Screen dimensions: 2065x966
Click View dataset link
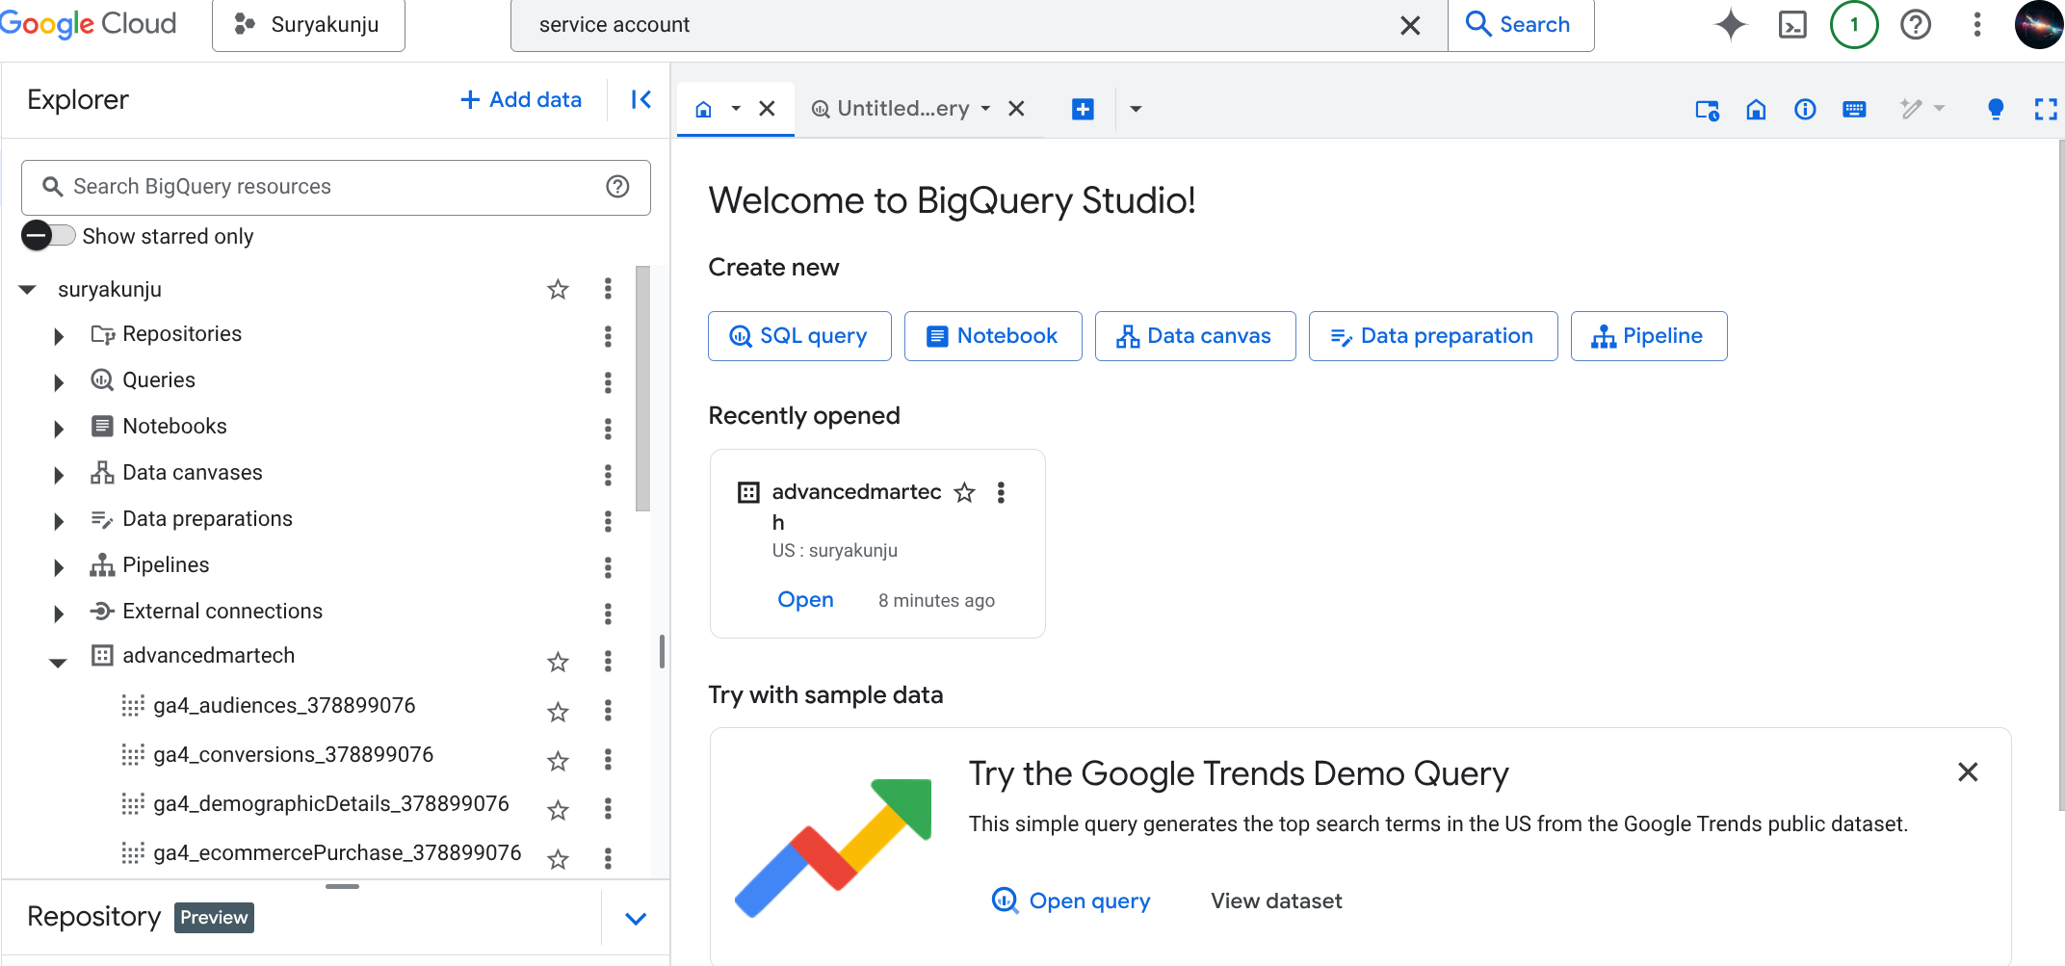[1276, 901]
